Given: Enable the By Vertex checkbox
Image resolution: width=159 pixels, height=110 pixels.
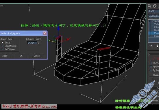Looking at the screenshot, I should pos(151,63).
